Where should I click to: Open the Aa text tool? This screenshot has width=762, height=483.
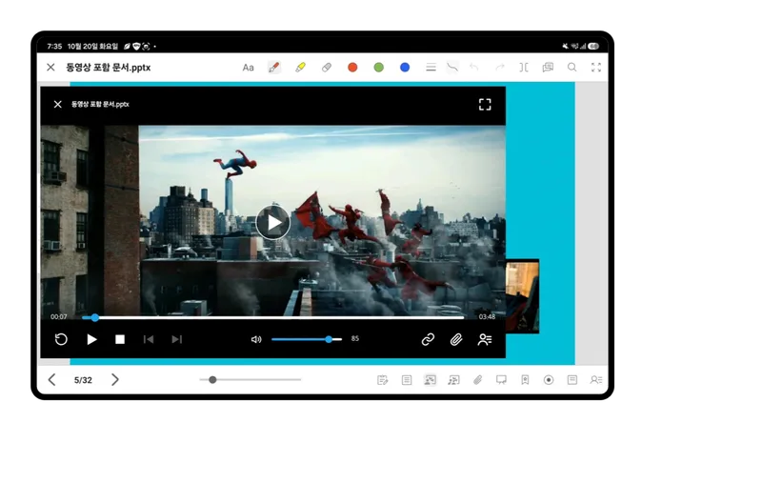click(248, 68)
